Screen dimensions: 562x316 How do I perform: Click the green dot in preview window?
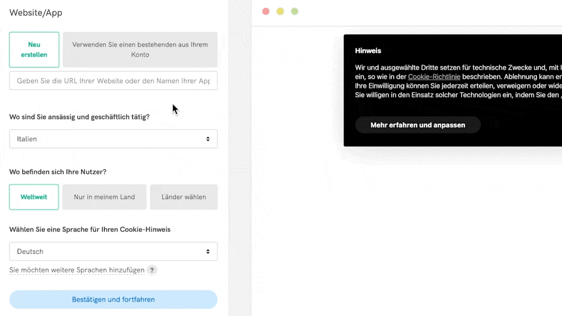point(295,11)
